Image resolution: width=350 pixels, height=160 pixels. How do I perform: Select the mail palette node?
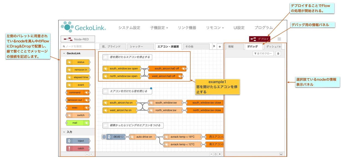(x=78, y=123)
